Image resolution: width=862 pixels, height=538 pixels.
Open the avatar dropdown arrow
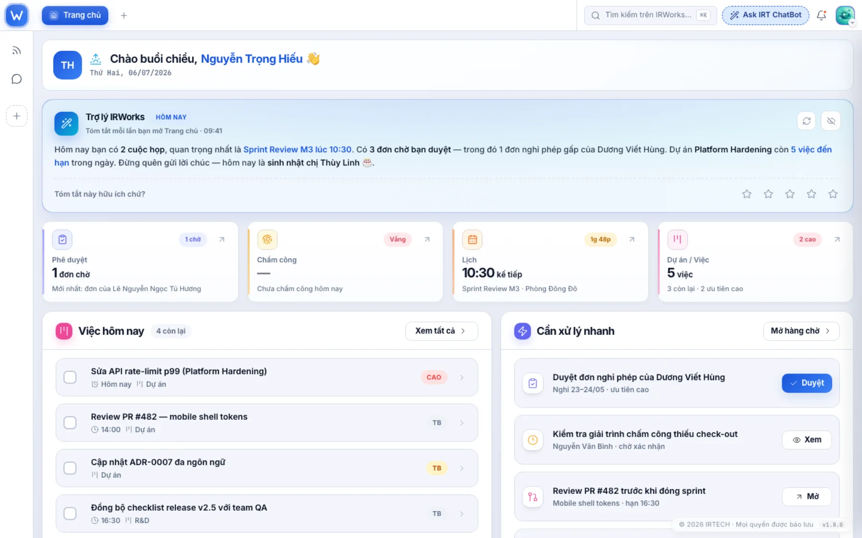[852, 23]
